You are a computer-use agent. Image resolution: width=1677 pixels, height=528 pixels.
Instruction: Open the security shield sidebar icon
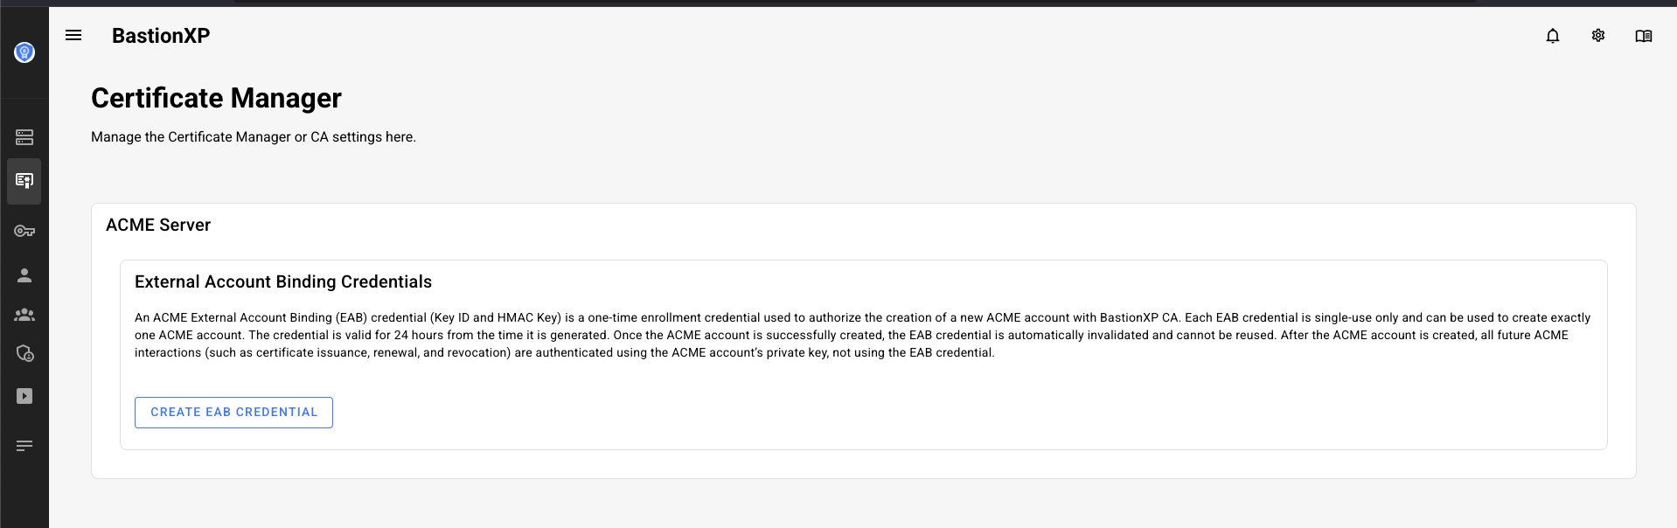(24, 353)
